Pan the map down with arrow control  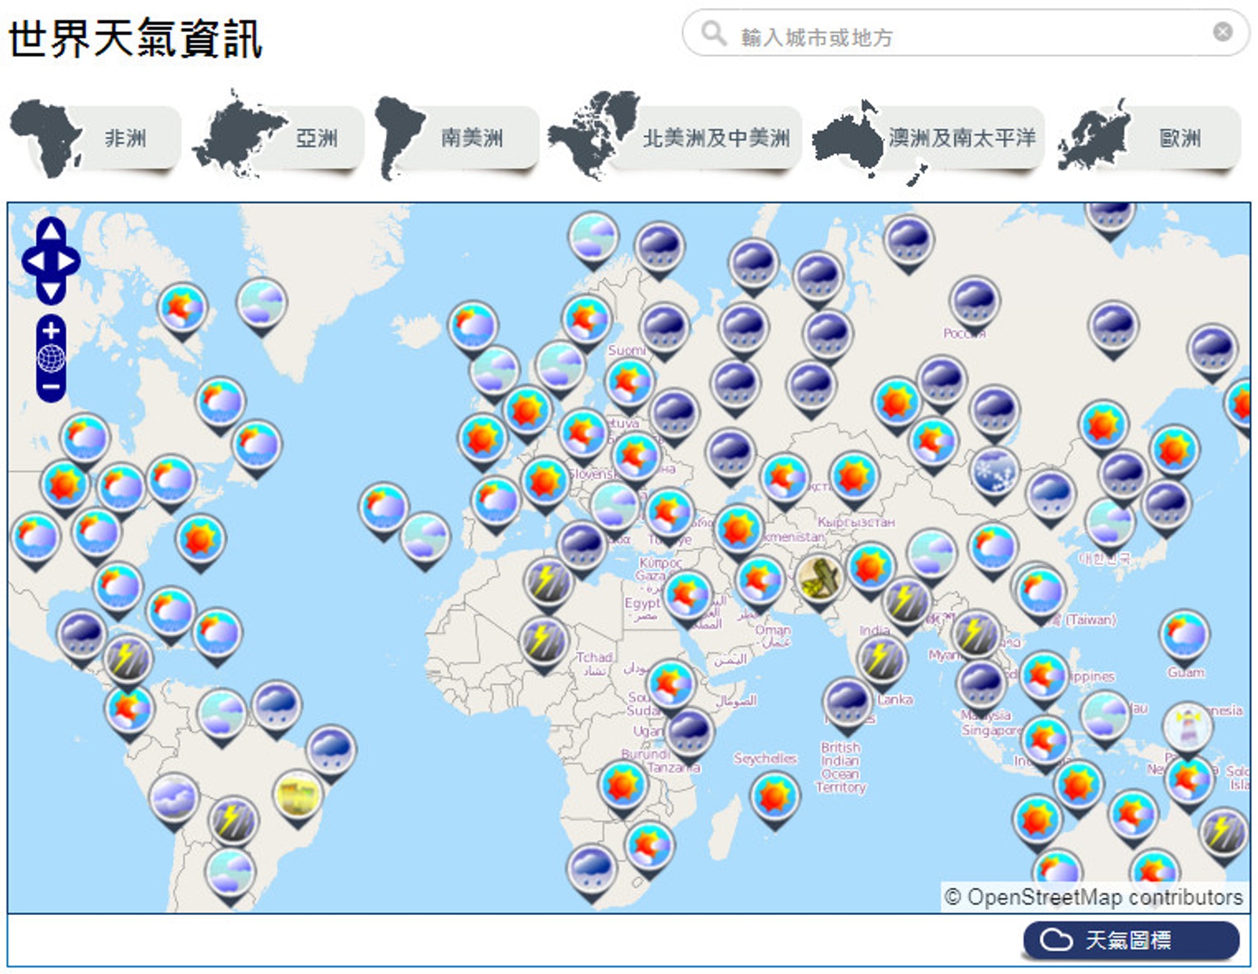coord(51,290)
